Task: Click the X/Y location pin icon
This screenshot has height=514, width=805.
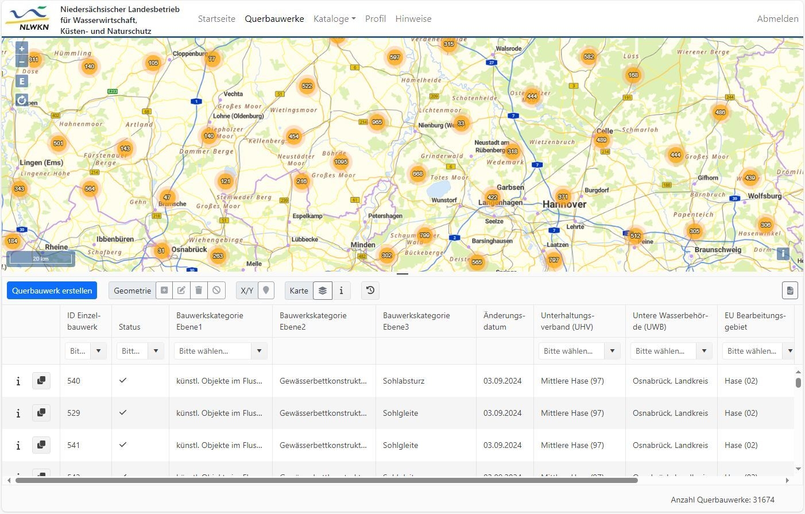Action: pos(266,291)
